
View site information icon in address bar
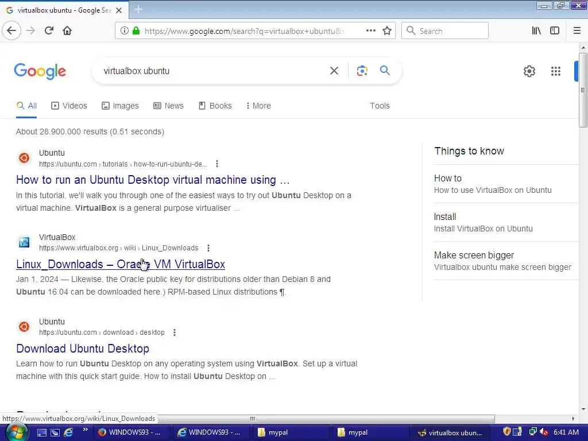point(125,31)
